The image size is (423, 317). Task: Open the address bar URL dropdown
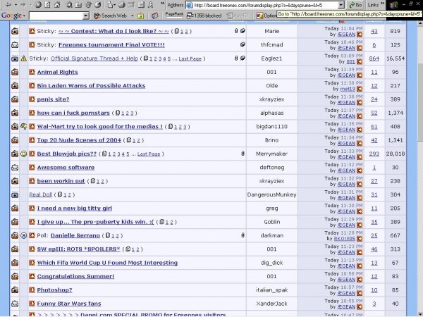[x=340, y=5]
